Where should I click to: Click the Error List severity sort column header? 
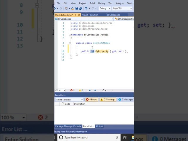tap(62, 104)
